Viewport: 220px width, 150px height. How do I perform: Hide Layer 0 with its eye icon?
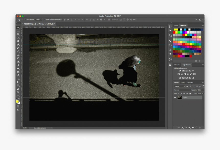pos(175,97)
